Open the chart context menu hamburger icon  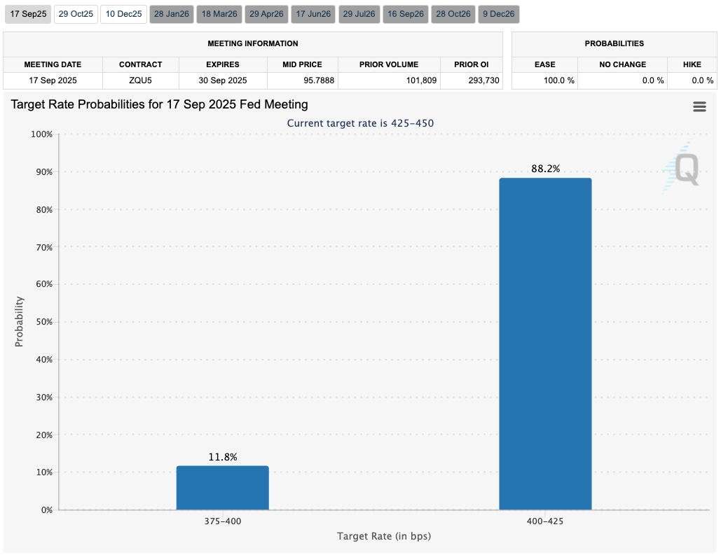click(x=699, y=106)
